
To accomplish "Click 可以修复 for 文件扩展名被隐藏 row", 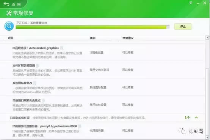I will 128,70.
